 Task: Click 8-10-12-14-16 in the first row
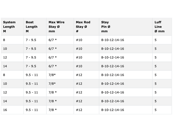pos(112,40)
